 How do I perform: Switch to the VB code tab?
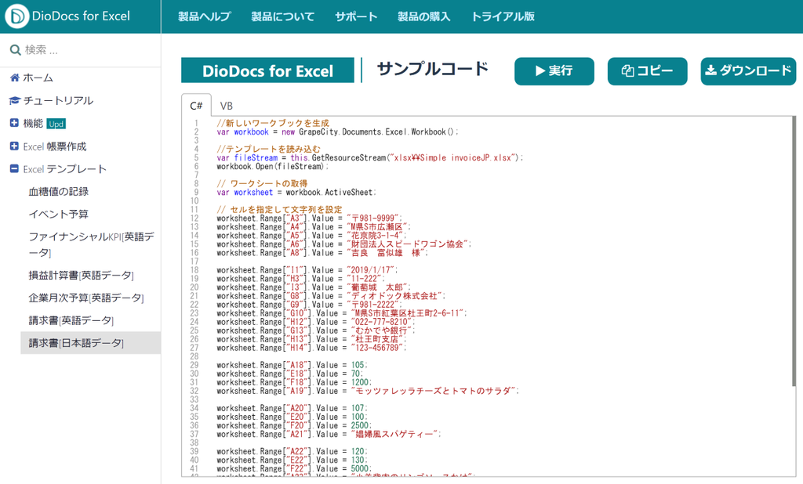pyautogui.click(x=227, y=106)
